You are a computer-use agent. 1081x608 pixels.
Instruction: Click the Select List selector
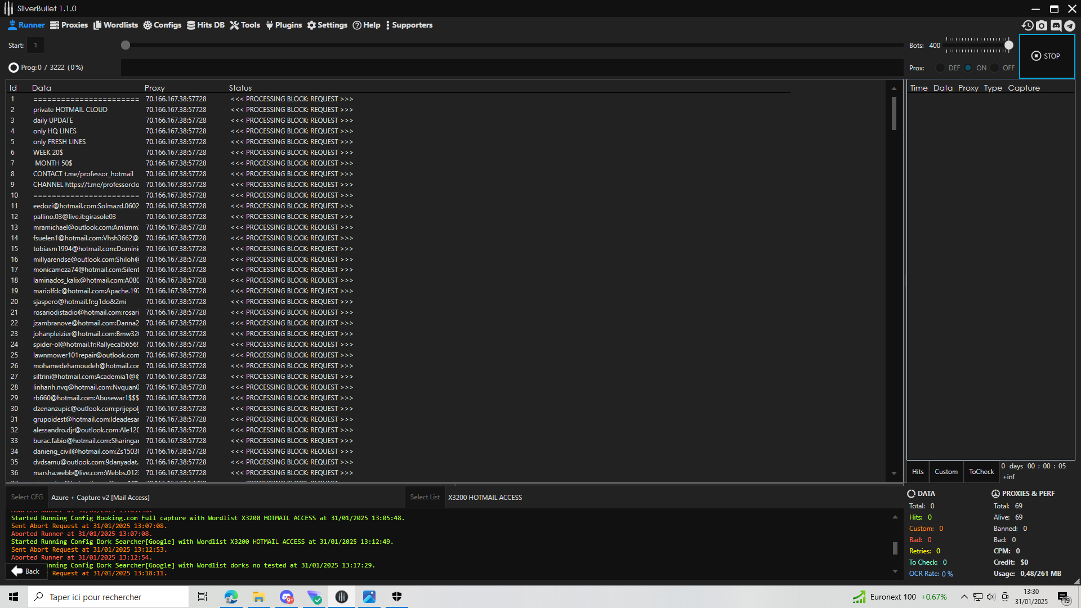pos(425,497)
